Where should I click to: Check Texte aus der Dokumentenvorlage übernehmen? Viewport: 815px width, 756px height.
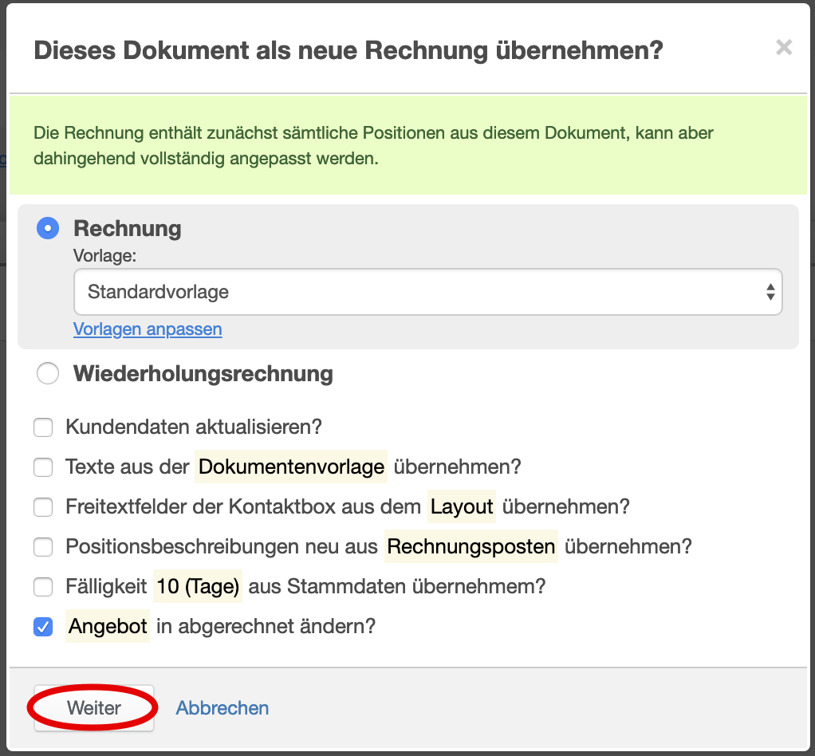coord(43,467)
